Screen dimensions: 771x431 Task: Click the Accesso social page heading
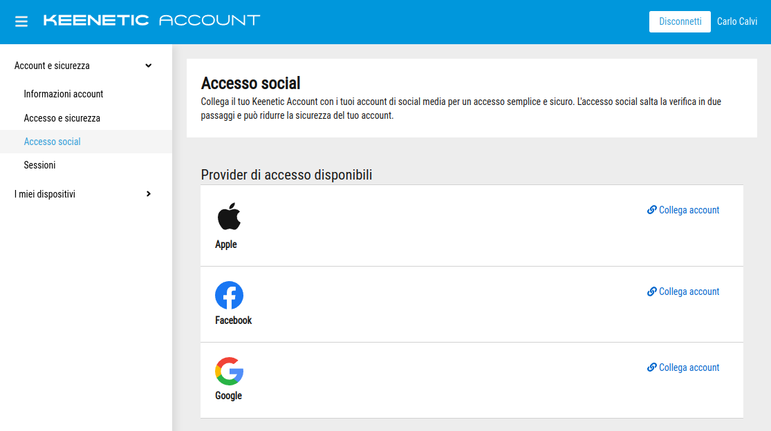pyautogui.click(x=250, y=84)
